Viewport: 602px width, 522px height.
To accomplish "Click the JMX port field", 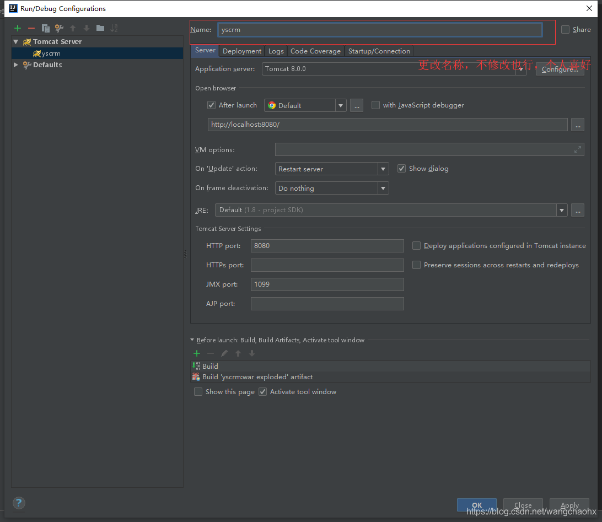I will click(327, 284).
